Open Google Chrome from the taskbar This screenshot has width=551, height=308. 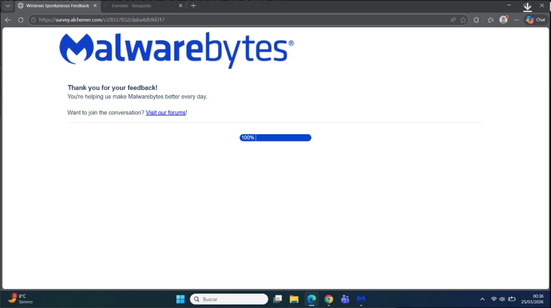click(329, 299)
